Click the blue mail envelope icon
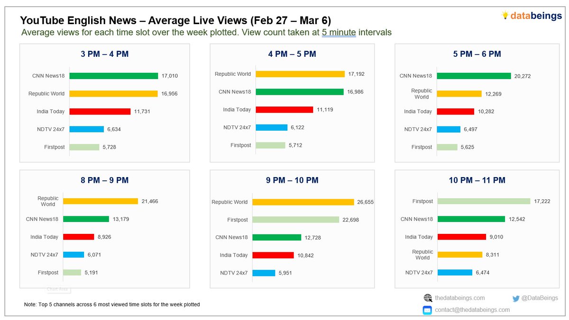The height and width of the screenshot is (320, 569). coord(428,310)
